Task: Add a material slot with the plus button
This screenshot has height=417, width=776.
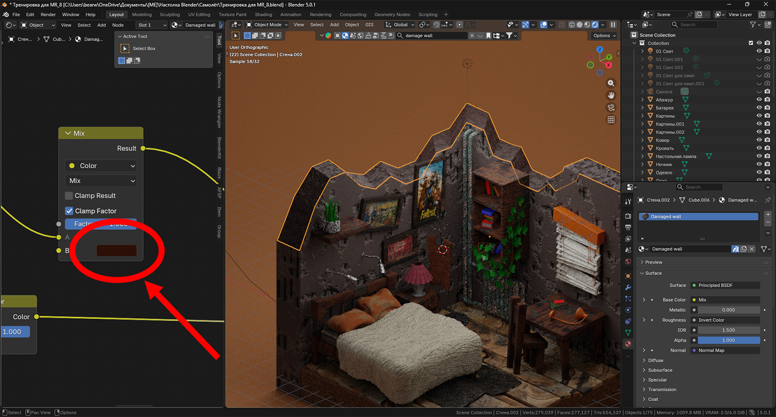Action: click(768, 214)
